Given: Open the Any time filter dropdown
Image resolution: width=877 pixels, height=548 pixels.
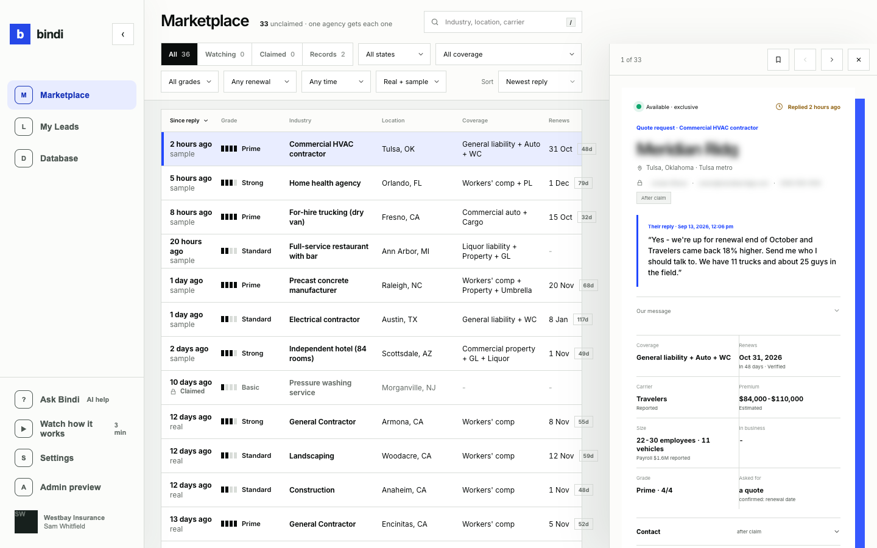Looking at the screenshot, I should (x=336, y=82).
